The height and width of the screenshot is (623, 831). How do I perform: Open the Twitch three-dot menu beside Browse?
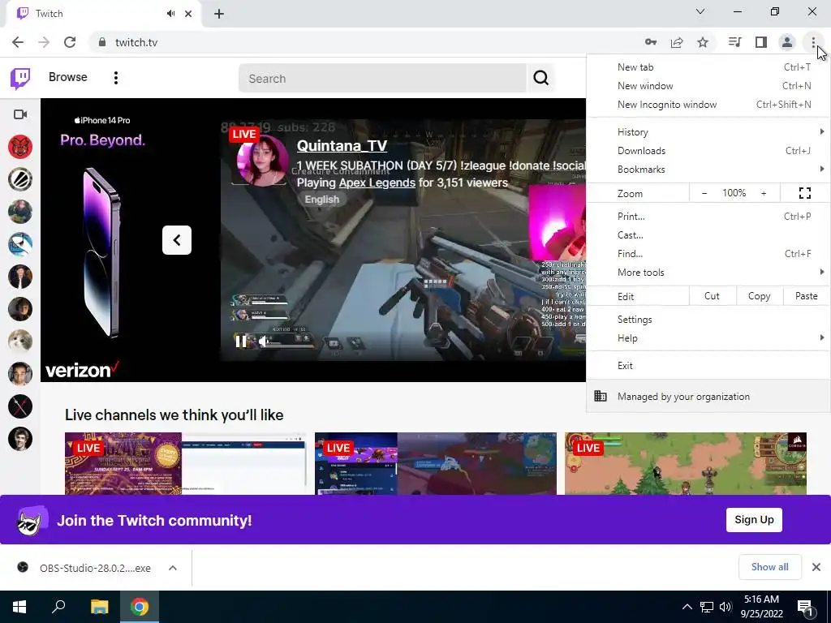115,78
